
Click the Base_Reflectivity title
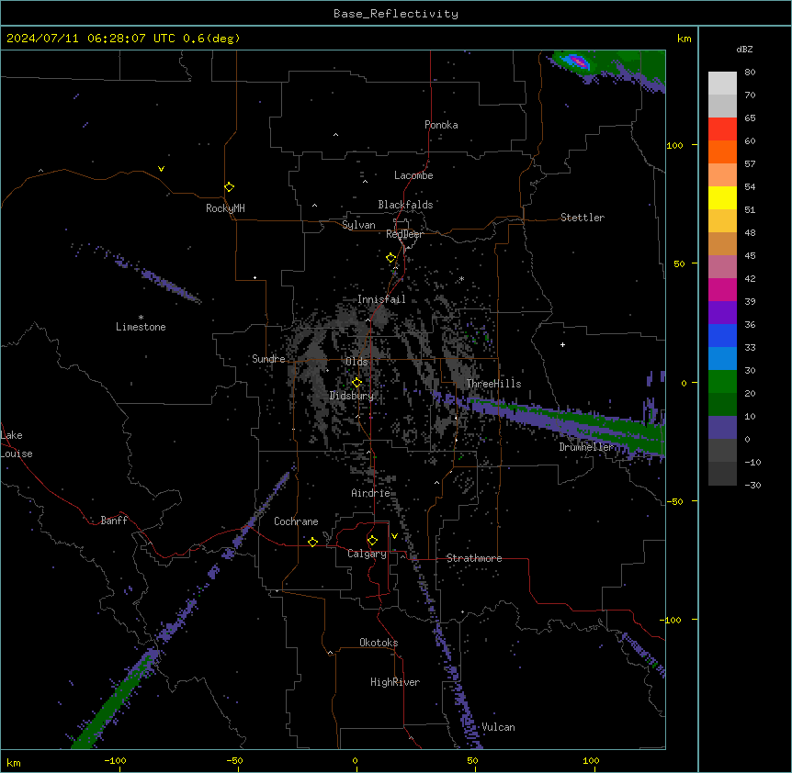click(396, 14)
